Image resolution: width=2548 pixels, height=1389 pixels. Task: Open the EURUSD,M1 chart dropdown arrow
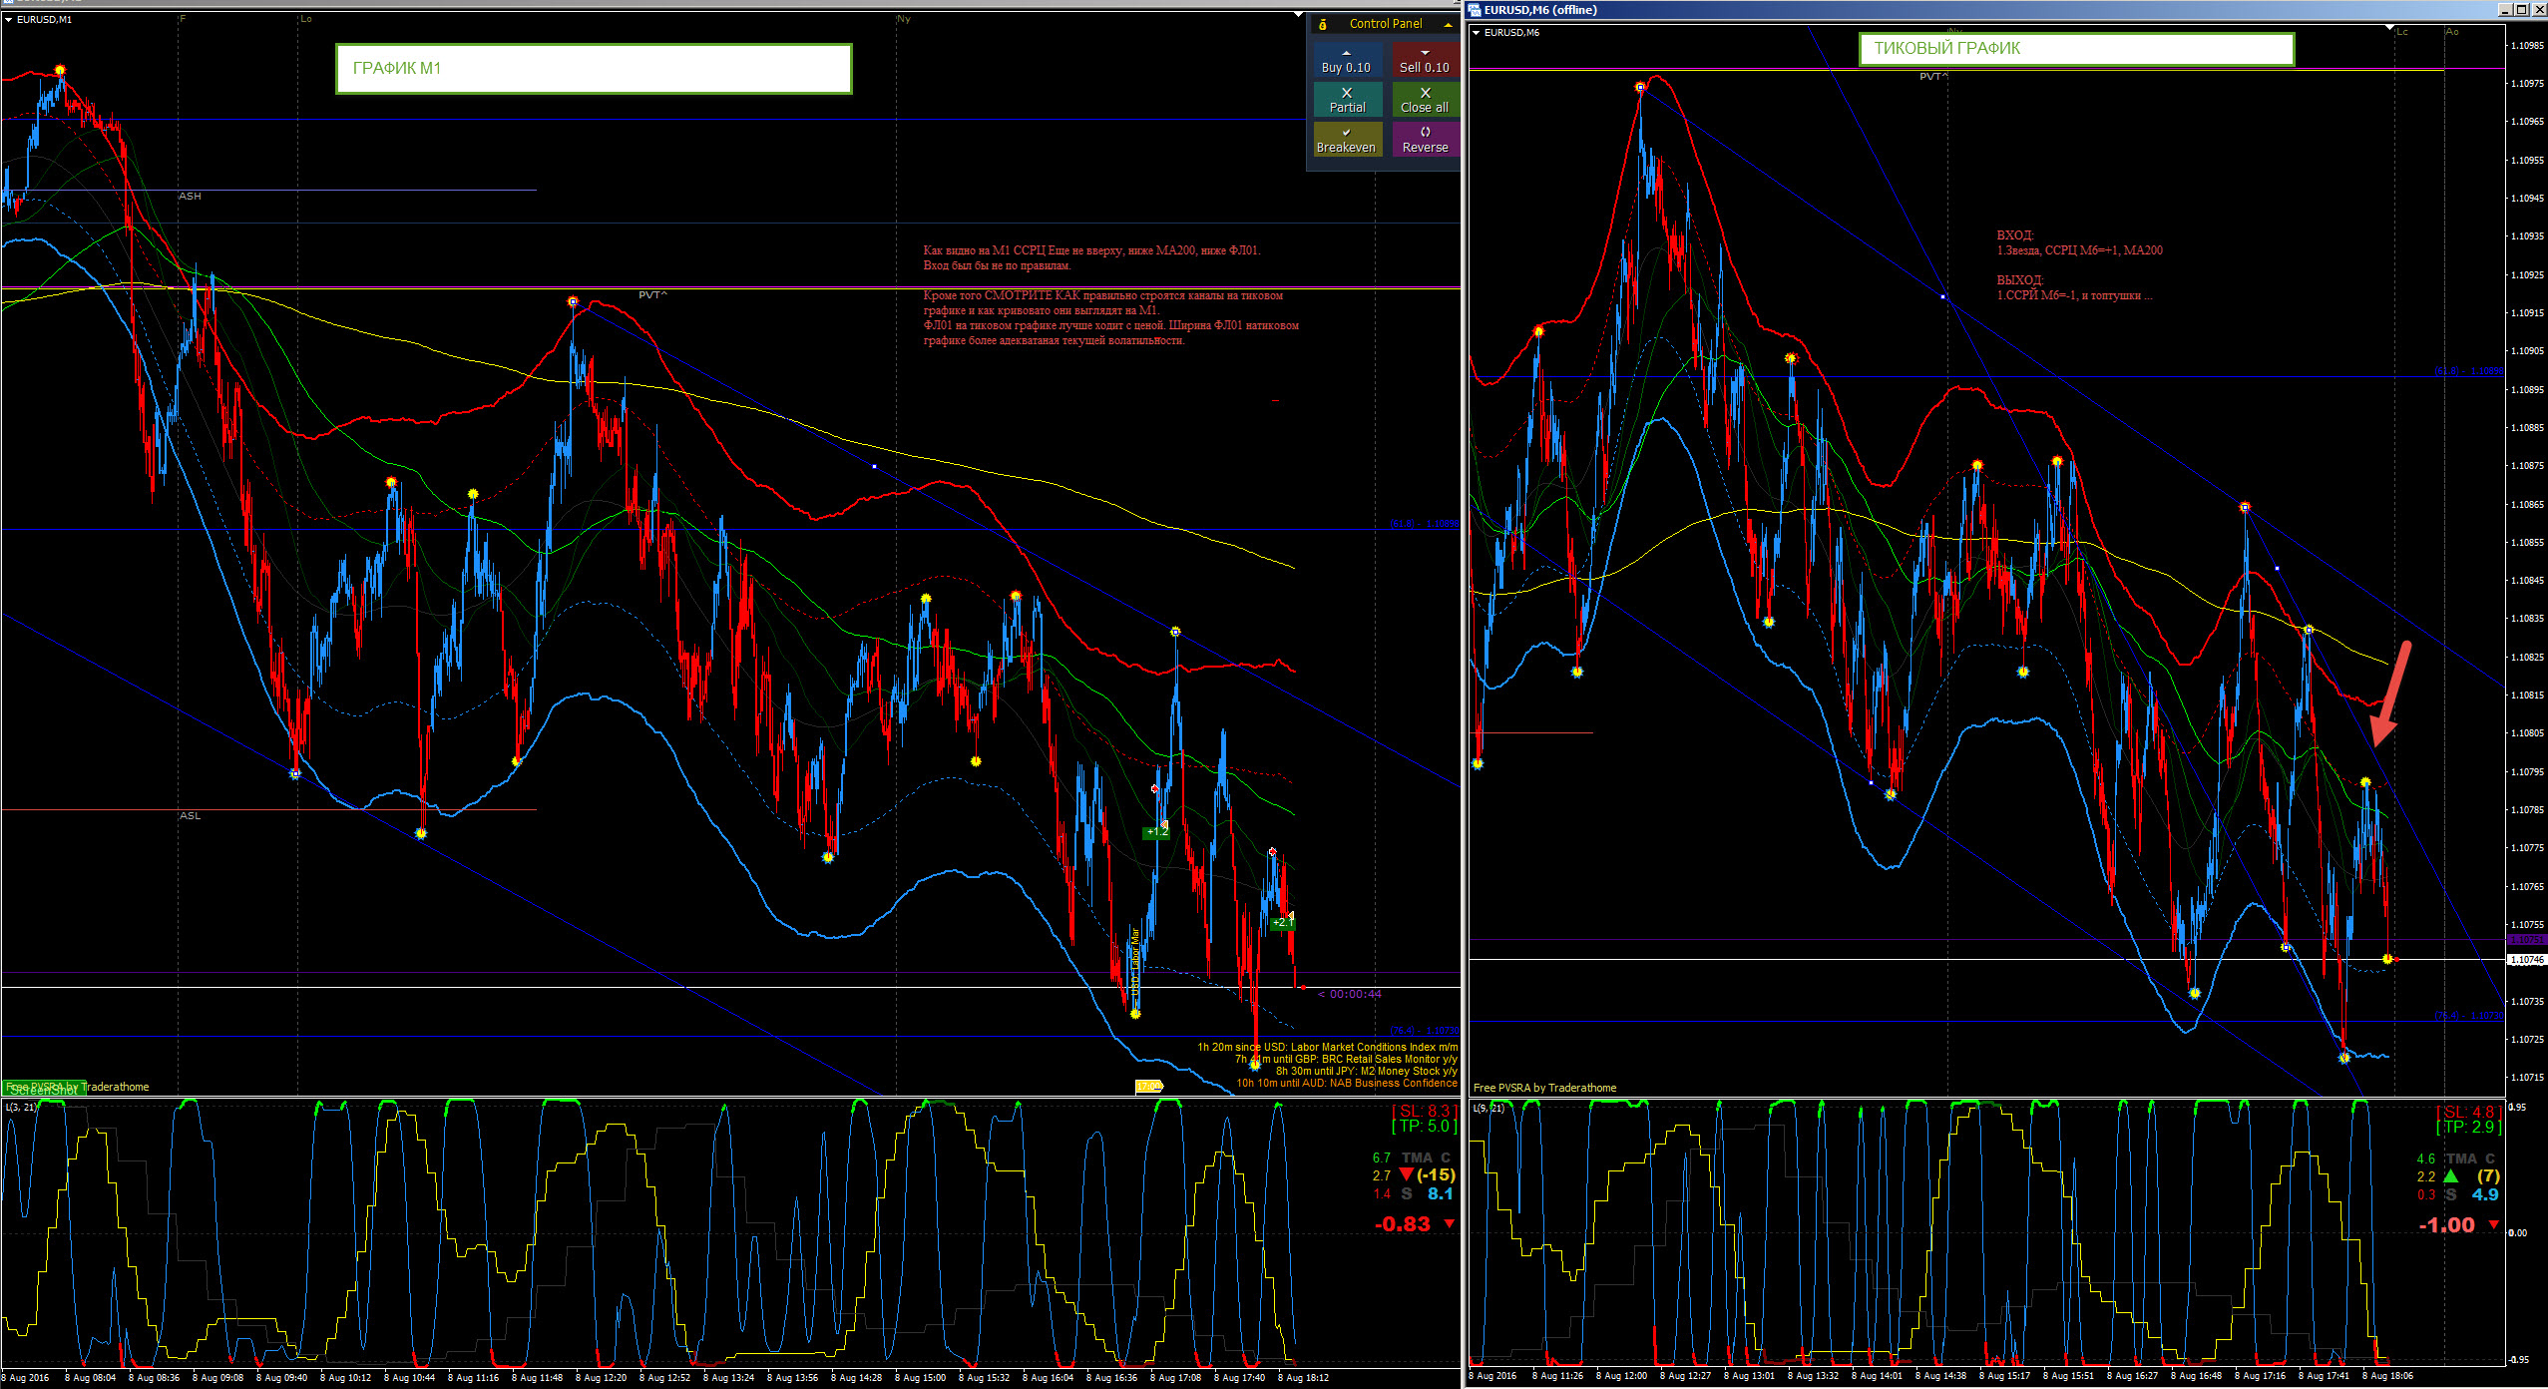(x=9, y=19)
